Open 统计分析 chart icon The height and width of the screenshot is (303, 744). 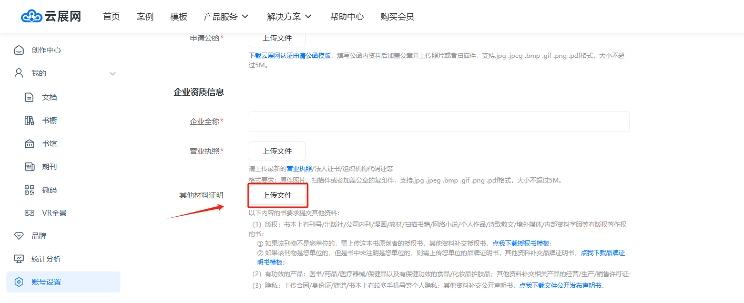(19, 259)
